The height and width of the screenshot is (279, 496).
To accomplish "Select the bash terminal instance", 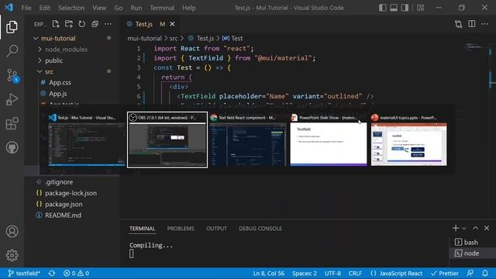I will point(471,243).
